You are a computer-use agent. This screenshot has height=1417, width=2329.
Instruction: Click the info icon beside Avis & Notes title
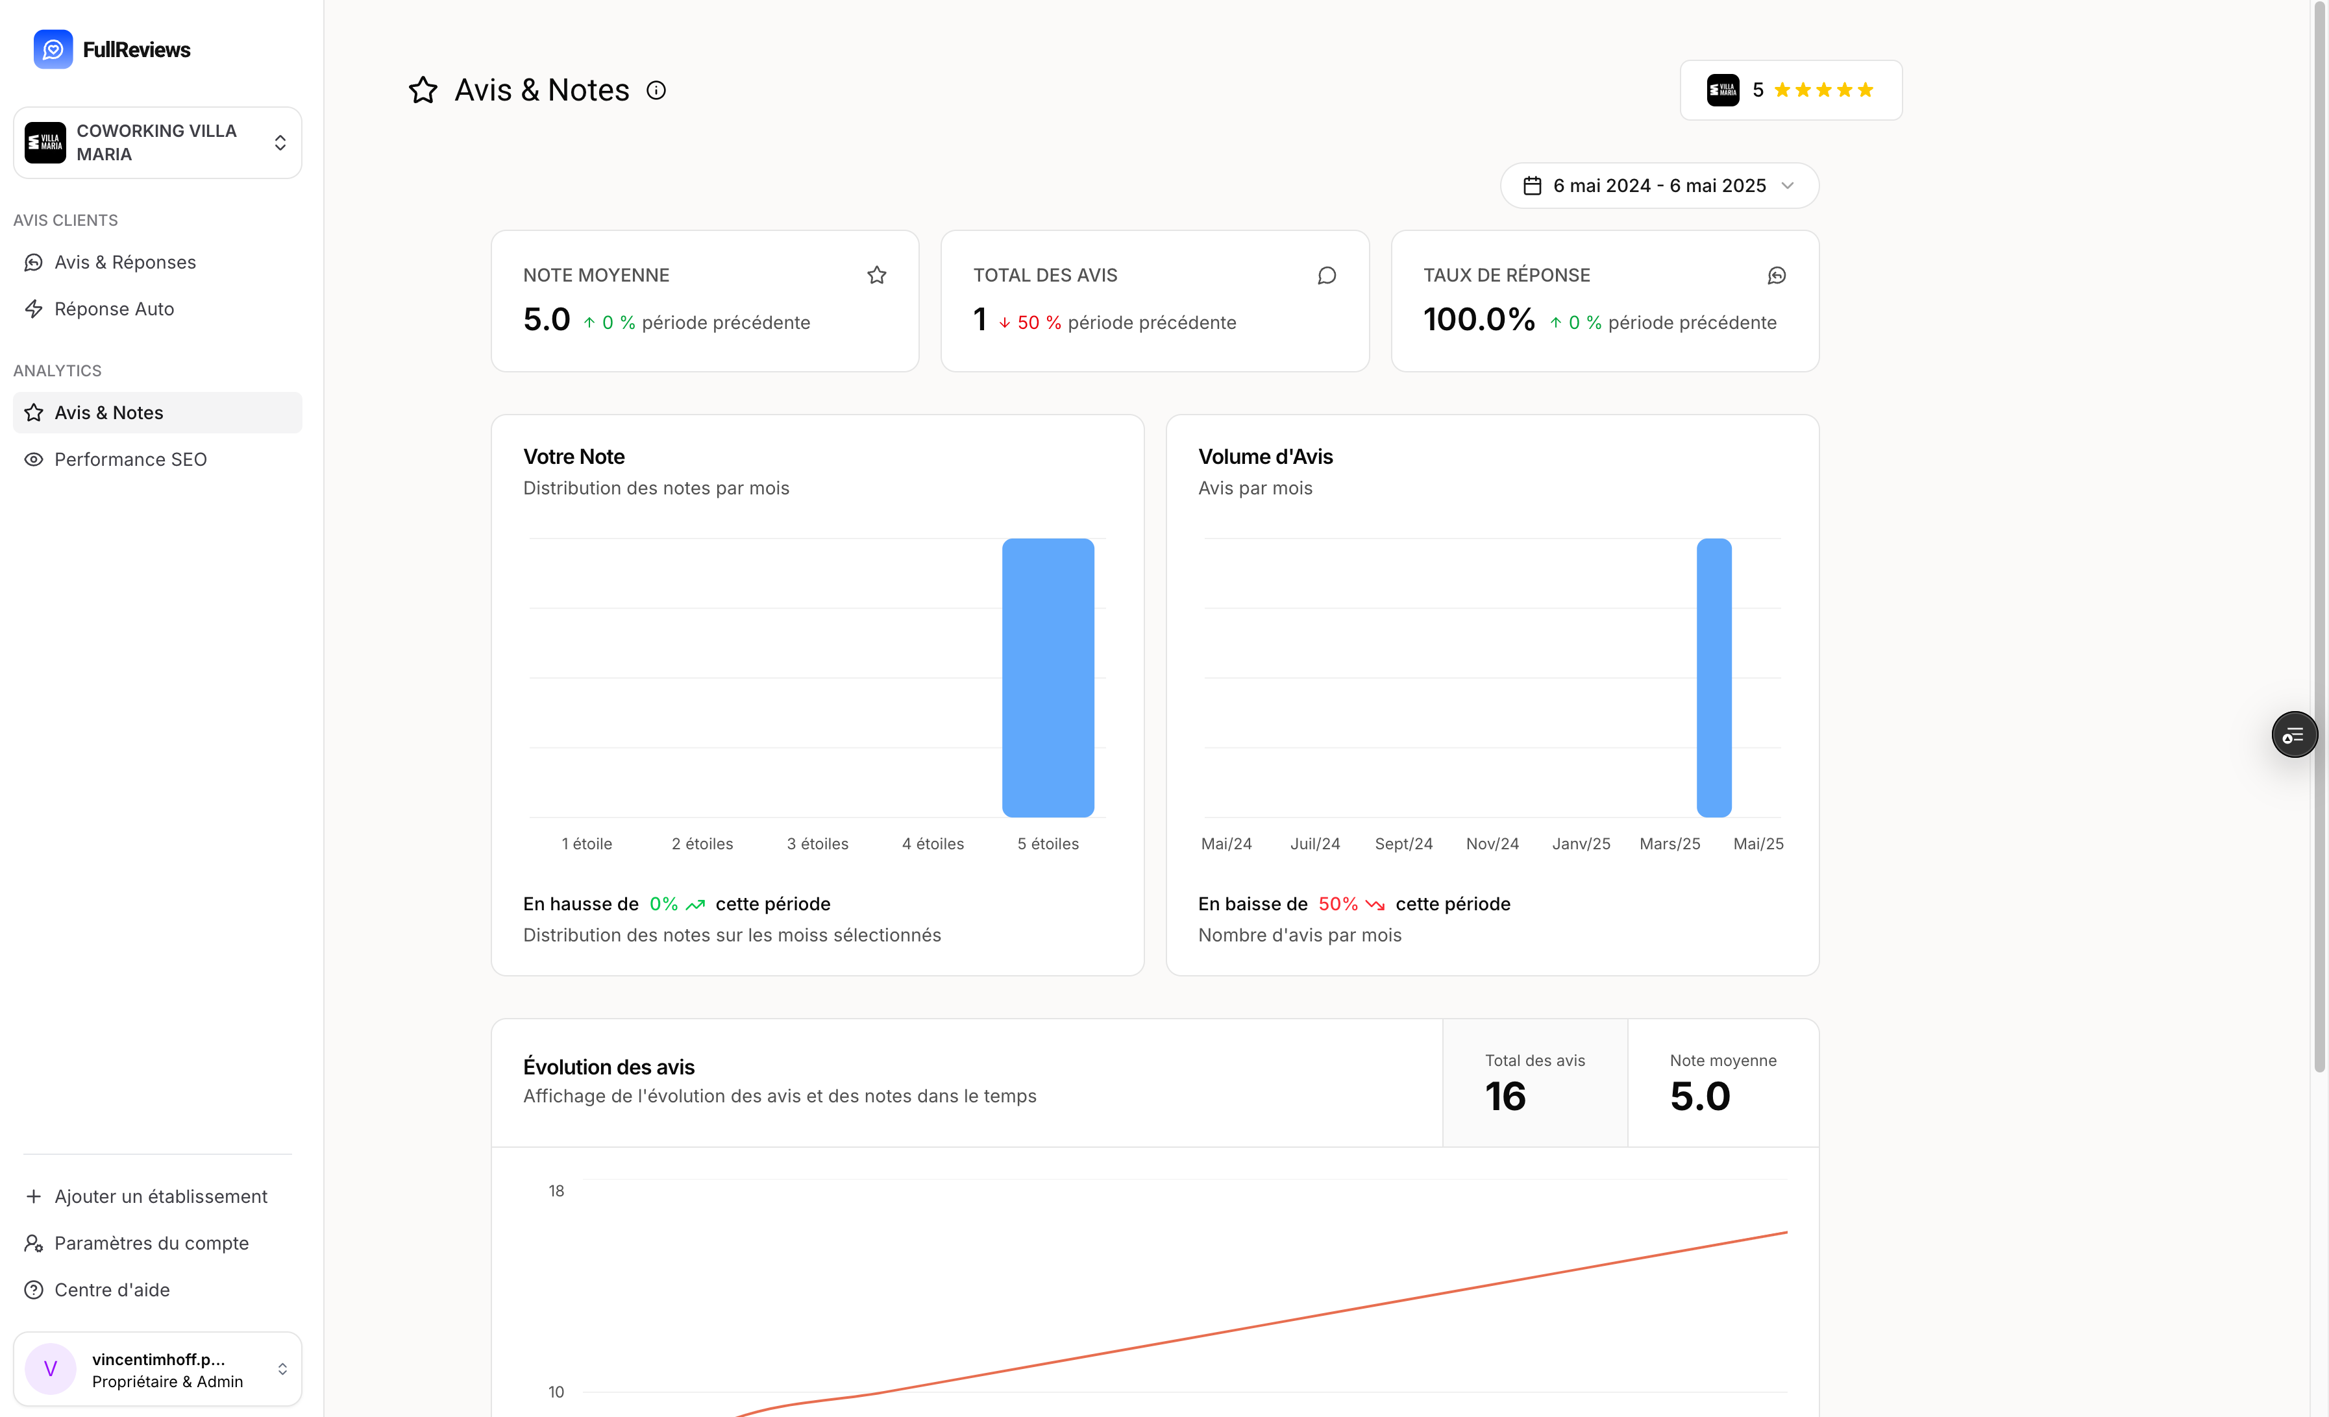(656, 90)
